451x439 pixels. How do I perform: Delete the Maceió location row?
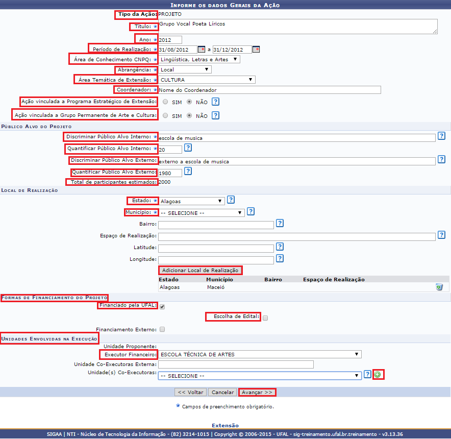[x=439, y=287]
